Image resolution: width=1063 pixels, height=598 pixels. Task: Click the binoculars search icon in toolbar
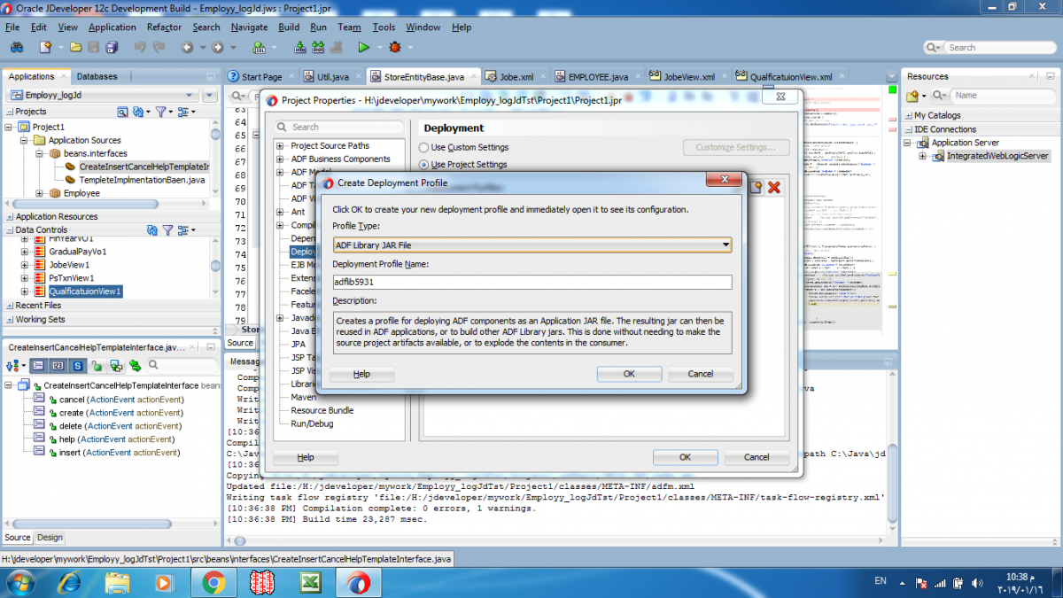click(x=17, y=47)
